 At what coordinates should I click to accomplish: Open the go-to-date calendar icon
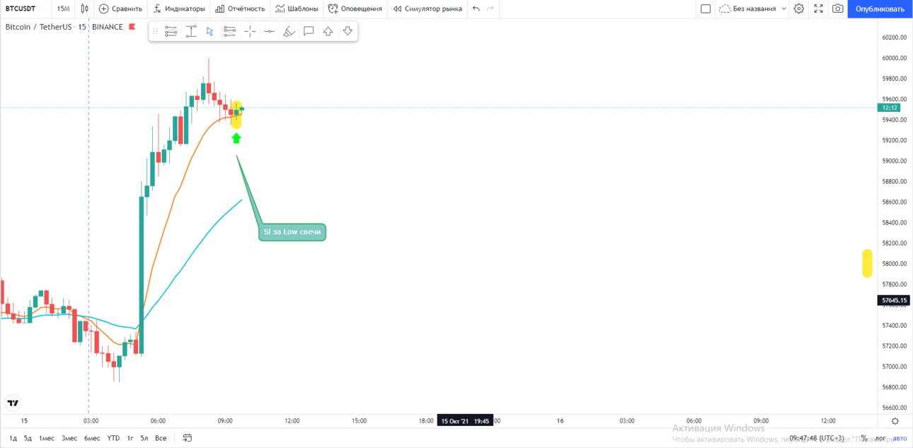188,438
